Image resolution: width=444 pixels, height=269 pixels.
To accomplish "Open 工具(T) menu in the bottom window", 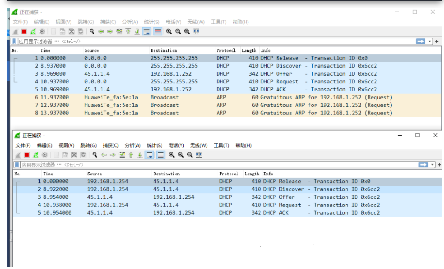I will coord(221,145).
